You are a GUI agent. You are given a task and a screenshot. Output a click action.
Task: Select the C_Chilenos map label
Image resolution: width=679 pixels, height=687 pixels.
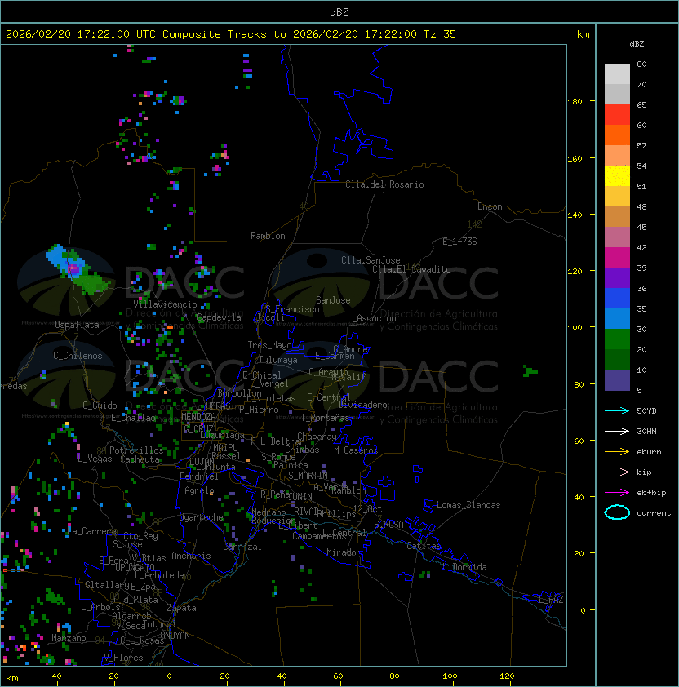(x=78, y=355)
